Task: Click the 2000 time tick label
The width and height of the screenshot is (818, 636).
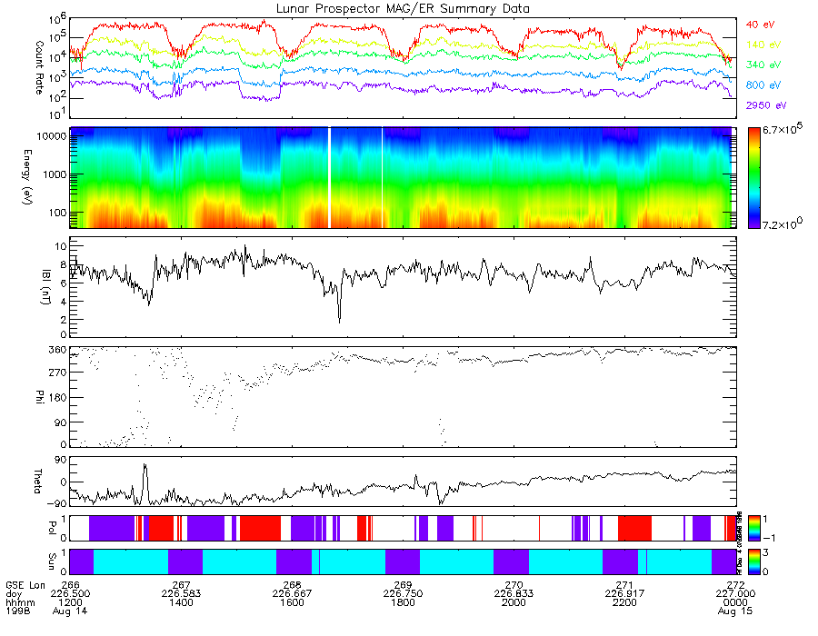Action: pyautogui.click(x=514, y=602)
